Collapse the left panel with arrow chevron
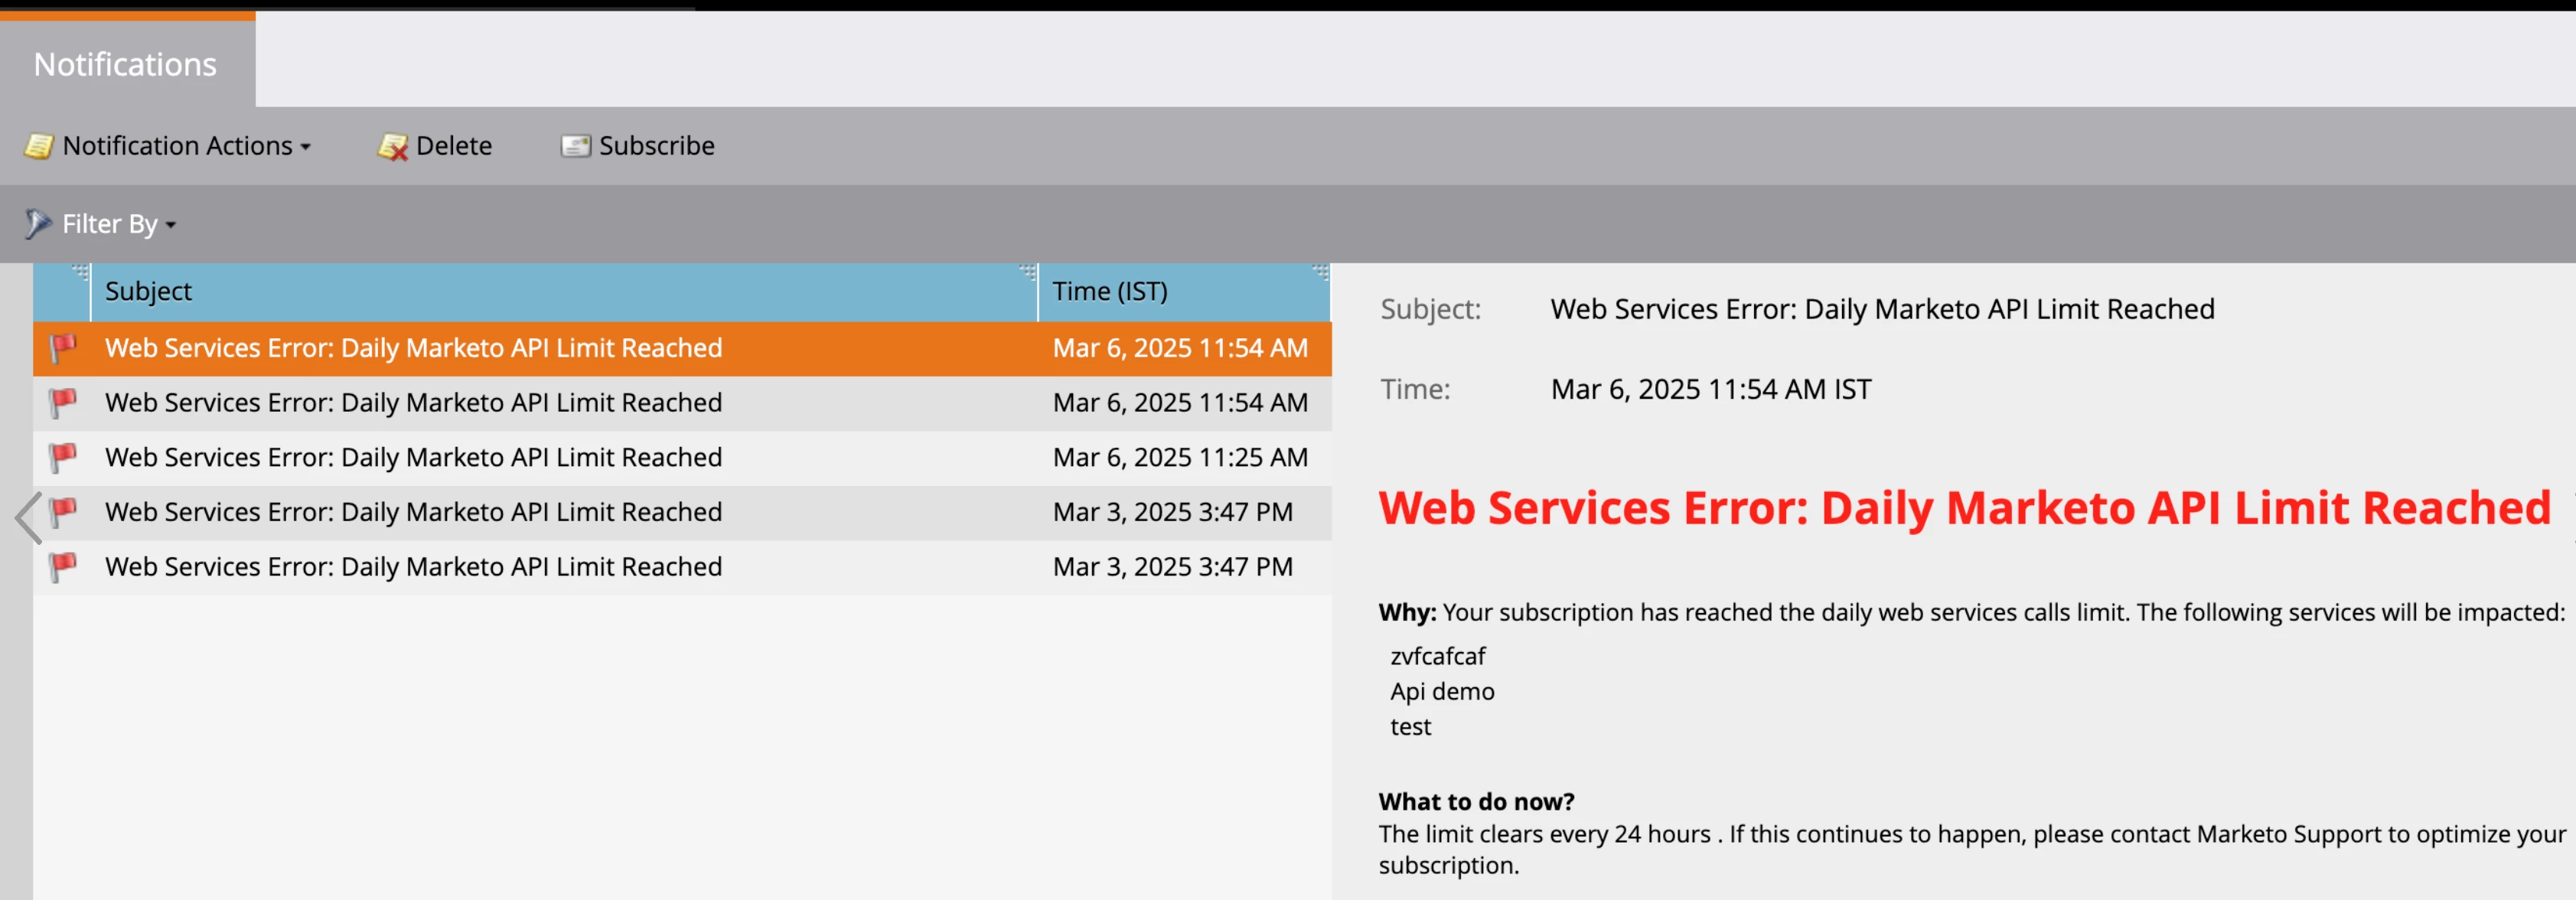 click(x=28, y=517)
